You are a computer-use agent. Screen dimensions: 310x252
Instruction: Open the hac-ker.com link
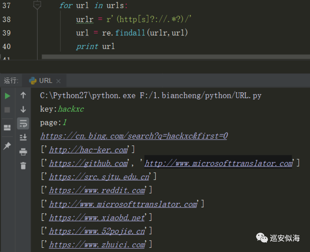click(88, 150)
